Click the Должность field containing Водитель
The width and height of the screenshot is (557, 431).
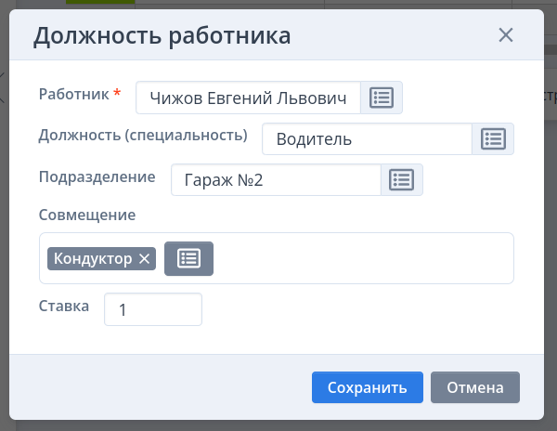coord(367,139)
